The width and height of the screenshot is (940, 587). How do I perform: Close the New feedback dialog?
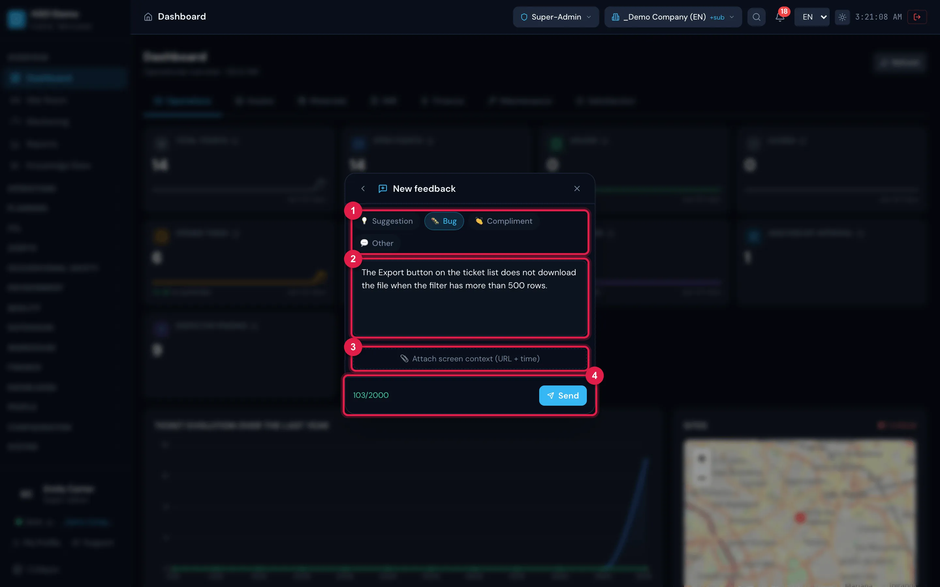click(x=577, y=189)
